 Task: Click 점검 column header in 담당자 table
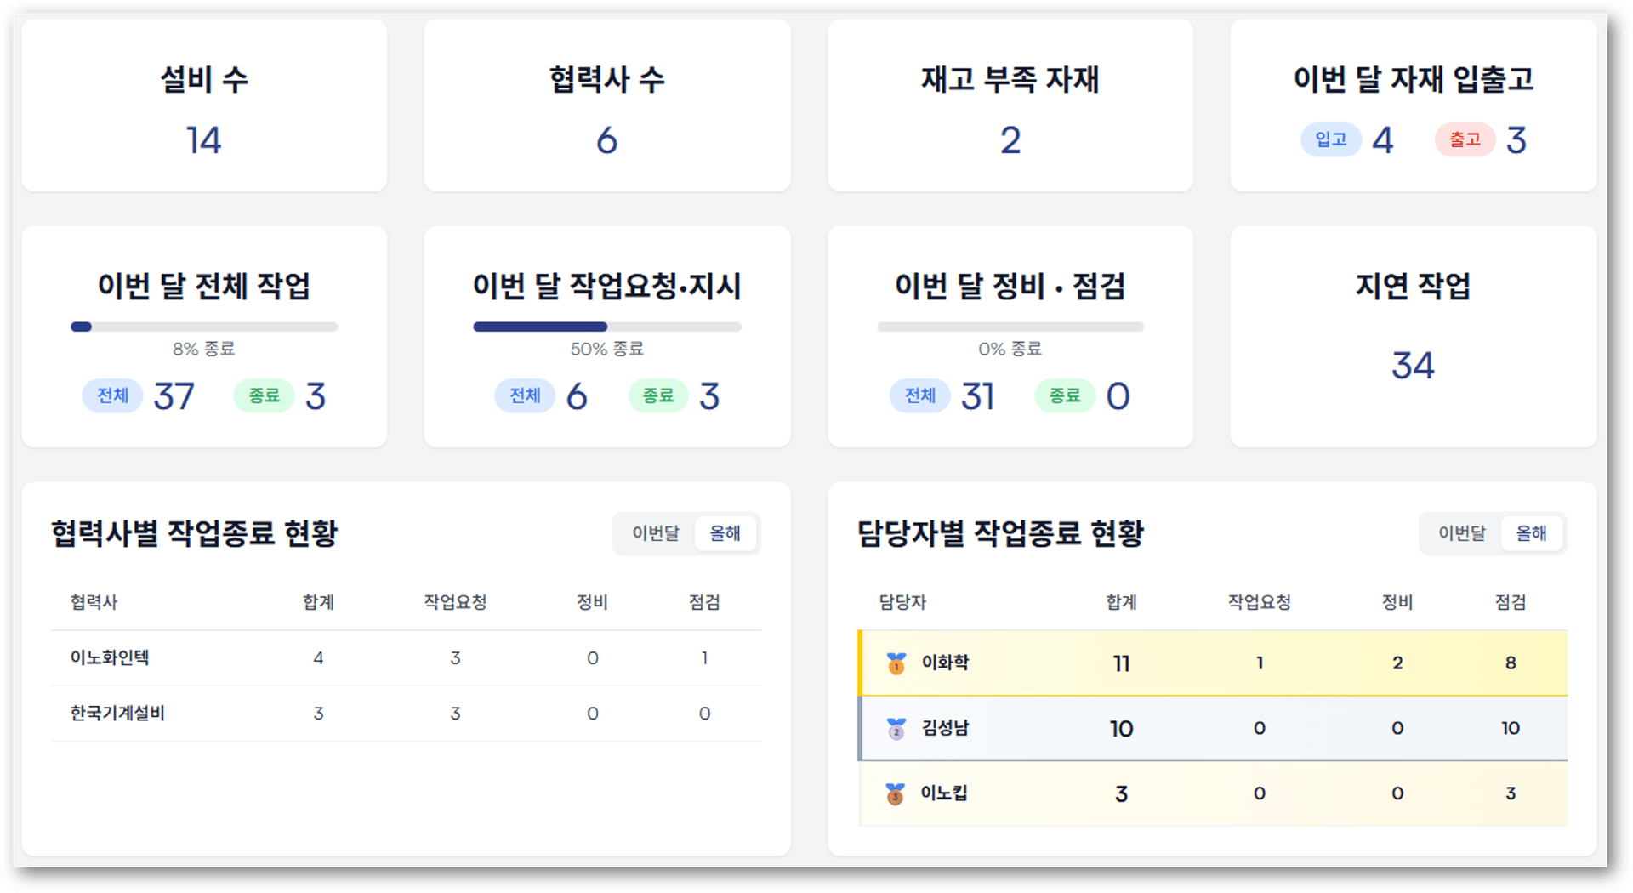pyautogui.click(x=1510, y=602)
